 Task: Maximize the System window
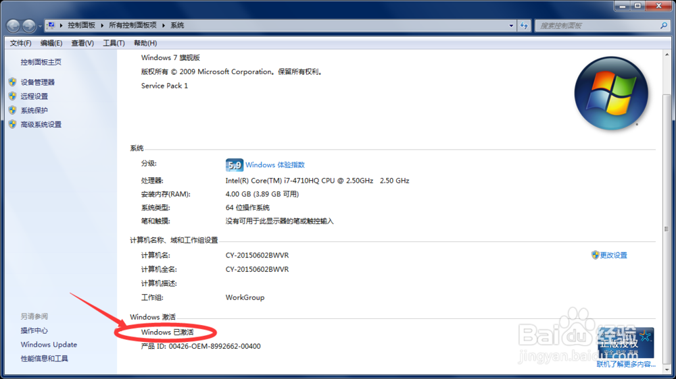click(x=637, y=6)
